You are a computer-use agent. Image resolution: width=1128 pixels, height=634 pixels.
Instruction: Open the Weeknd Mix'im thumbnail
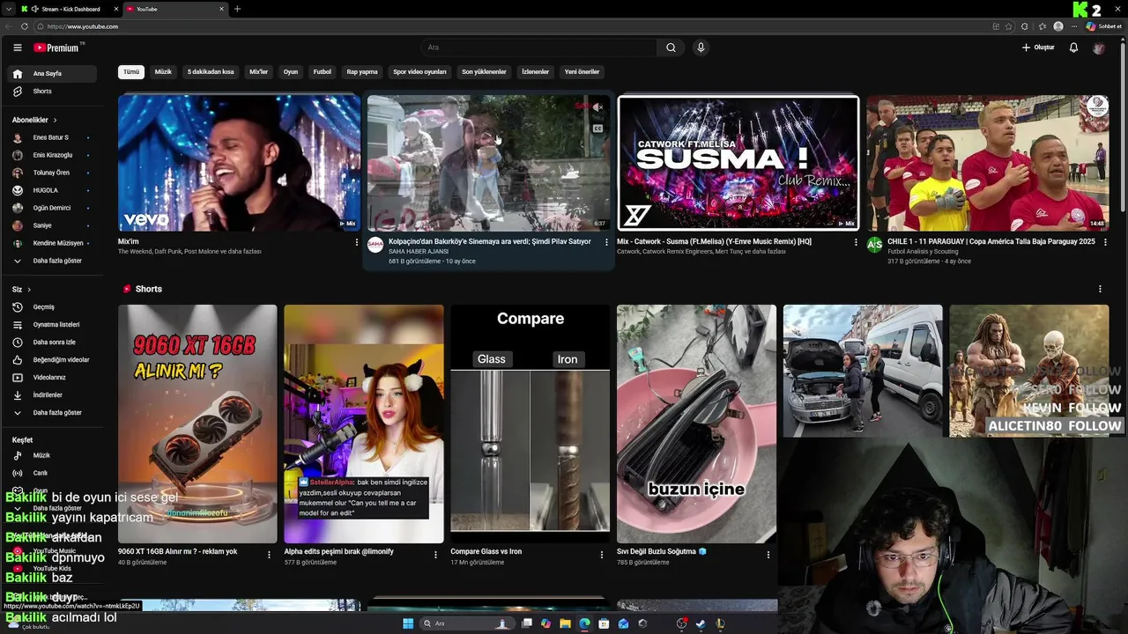[240, 163]
